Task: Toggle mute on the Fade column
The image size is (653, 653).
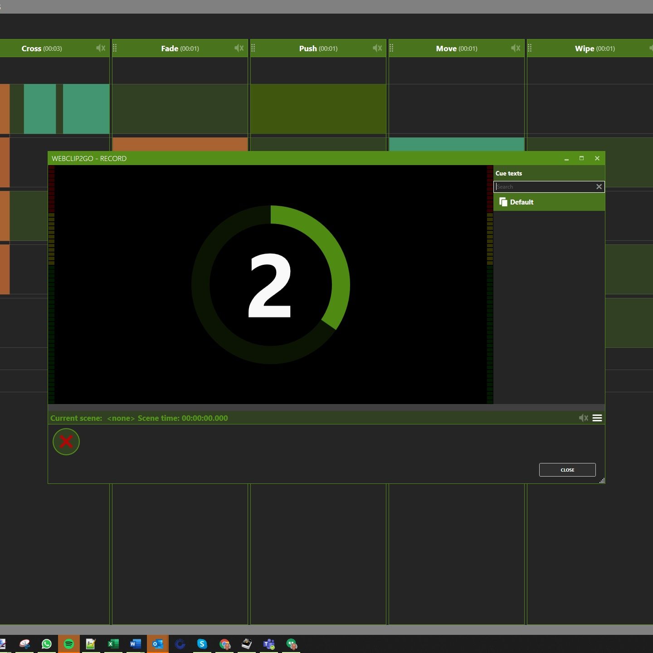Action: coord(239,48)
